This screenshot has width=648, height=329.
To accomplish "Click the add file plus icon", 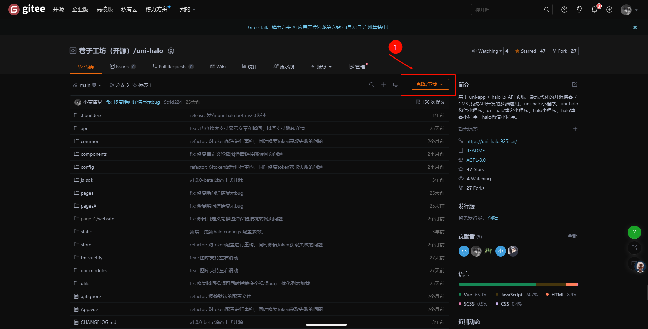I will click(384, 85).
